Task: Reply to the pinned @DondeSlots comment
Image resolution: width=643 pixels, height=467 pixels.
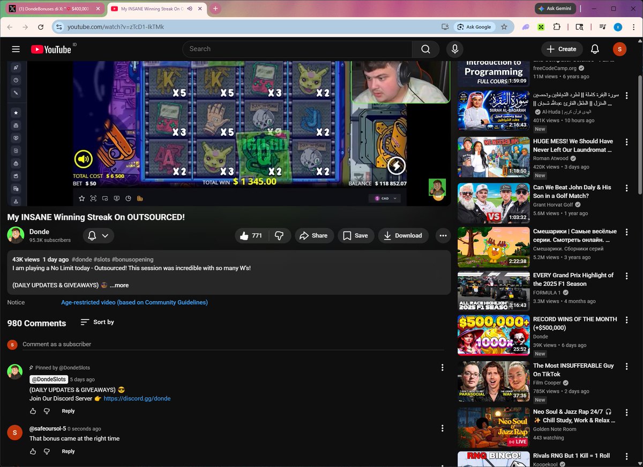Action: [x=68, y=411]
